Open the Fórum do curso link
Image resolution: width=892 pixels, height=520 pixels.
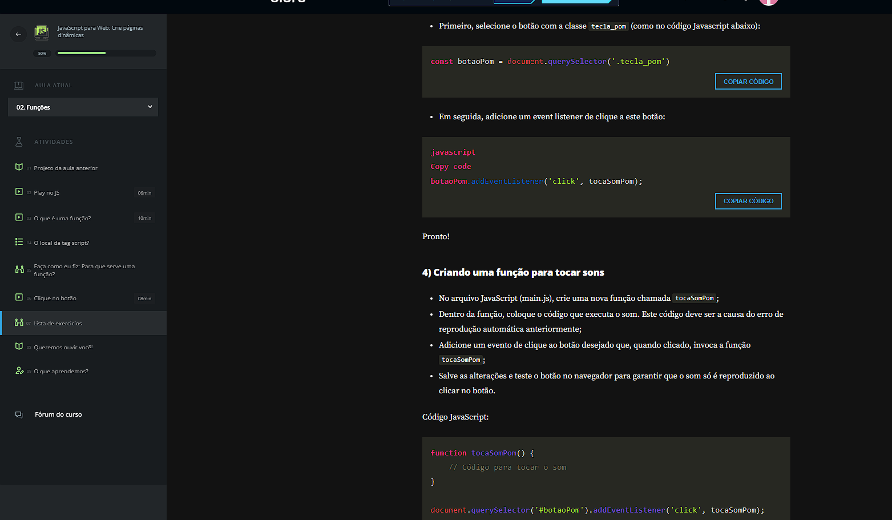click(58, 414)
